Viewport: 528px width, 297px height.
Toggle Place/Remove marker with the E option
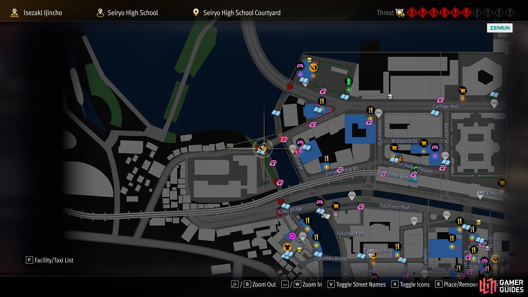coord(457,284)
